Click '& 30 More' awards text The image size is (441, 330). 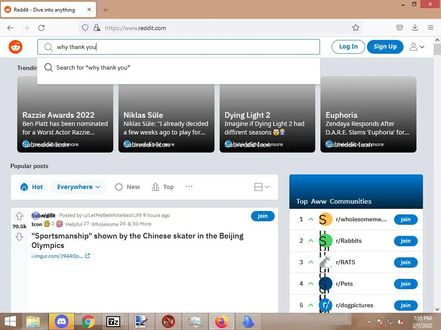139,224
